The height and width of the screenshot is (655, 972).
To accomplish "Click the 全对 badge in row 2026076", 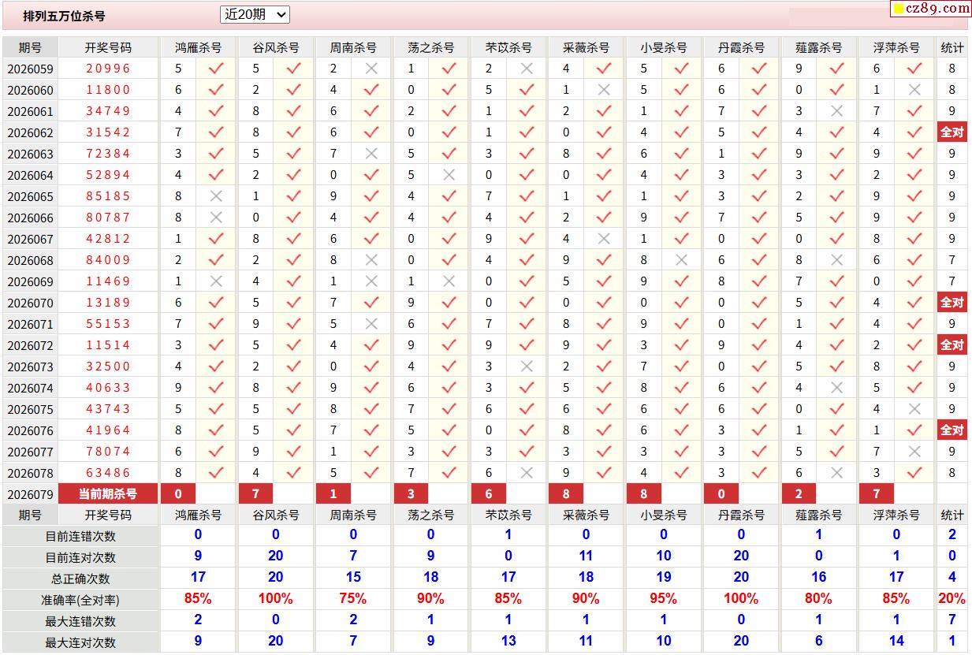I will pyautogui.click(x=952, y=430).
